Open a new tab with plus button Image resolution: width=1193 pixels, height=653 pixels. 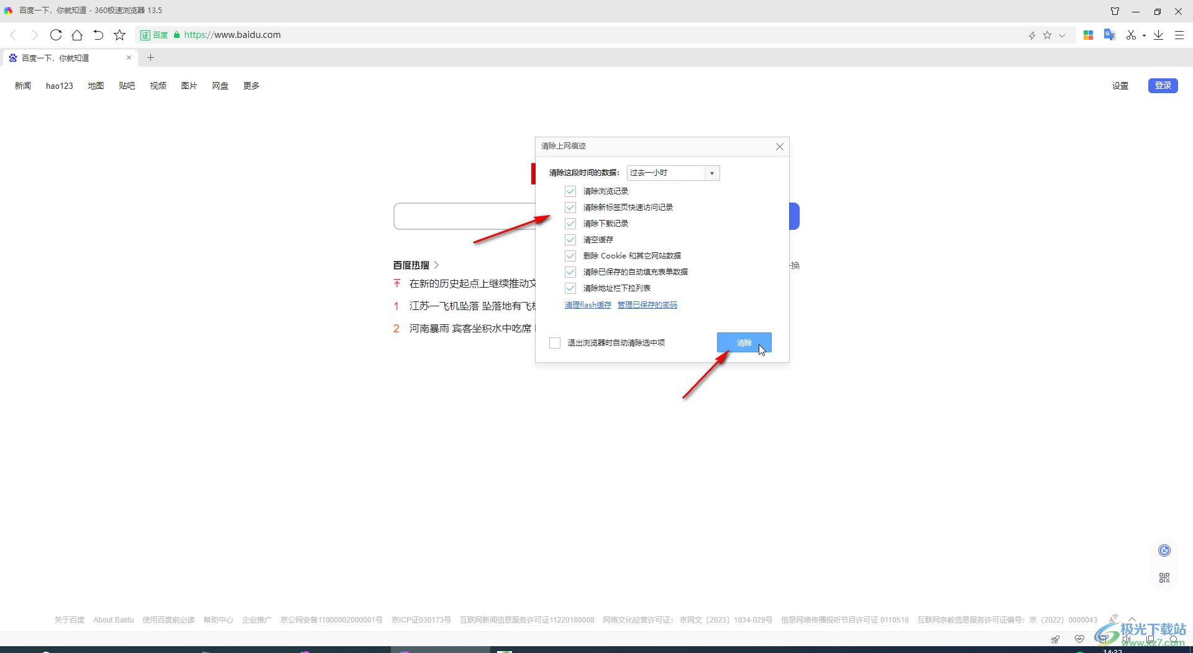pyautogui.click(x=150, y=58)
